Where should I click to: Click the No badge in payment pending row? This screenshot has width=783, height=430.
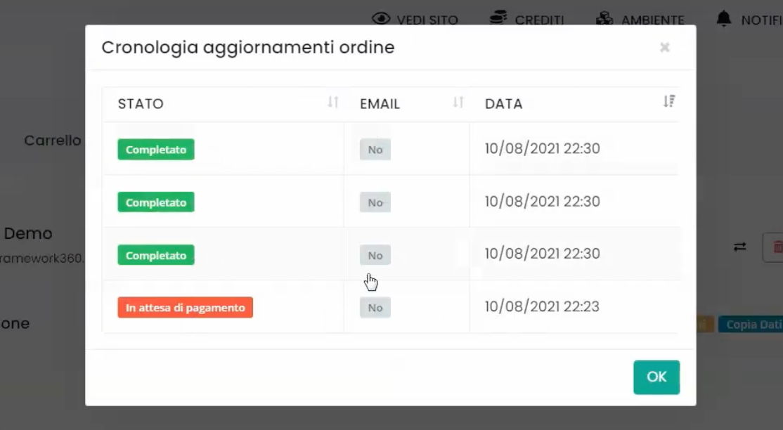[x=375, y=308]
